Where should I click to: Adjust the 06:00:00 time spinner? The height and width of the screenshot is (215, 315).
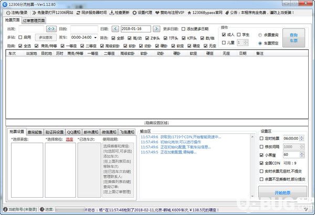[302, 138]
